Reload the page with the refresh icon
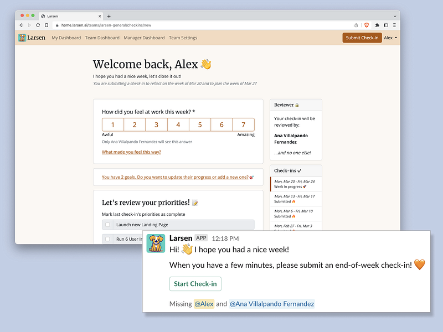Image resolution: width=443 pixels, height=332 pixels. [x=38, y=25]
